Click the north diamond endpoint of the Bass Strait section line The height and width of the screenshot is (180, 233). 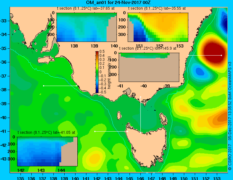click(x=140, y=97)
